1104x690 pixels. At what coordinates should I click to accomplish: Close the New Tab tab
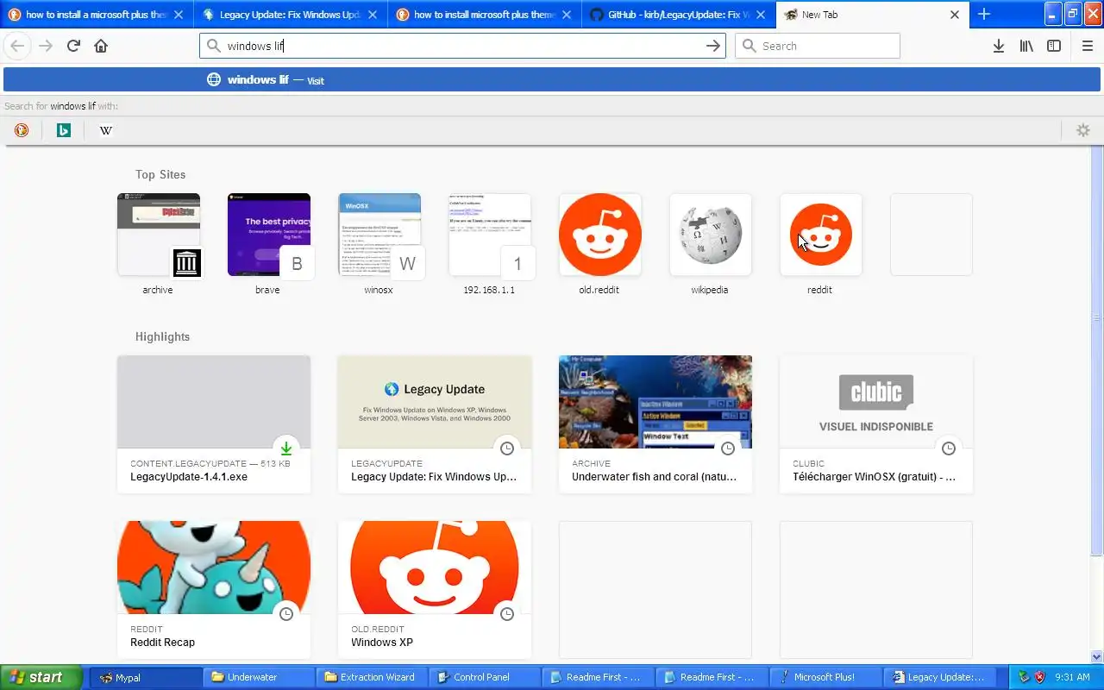955,15
